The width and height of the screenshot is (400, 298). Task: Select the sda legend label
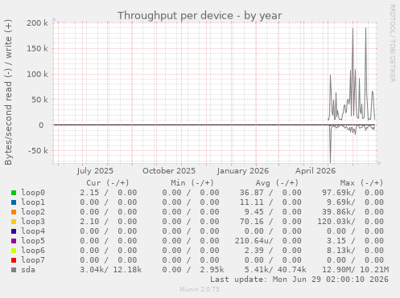[28, 270]
